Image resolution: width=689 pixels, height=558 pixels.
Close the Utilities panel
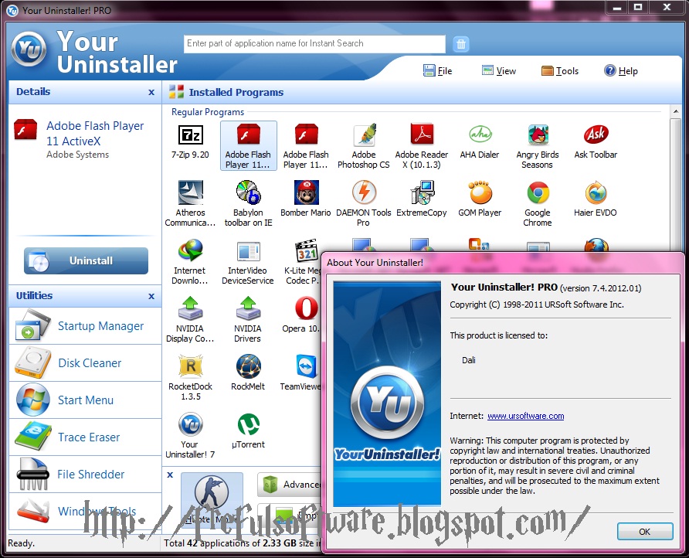[151, 296]
